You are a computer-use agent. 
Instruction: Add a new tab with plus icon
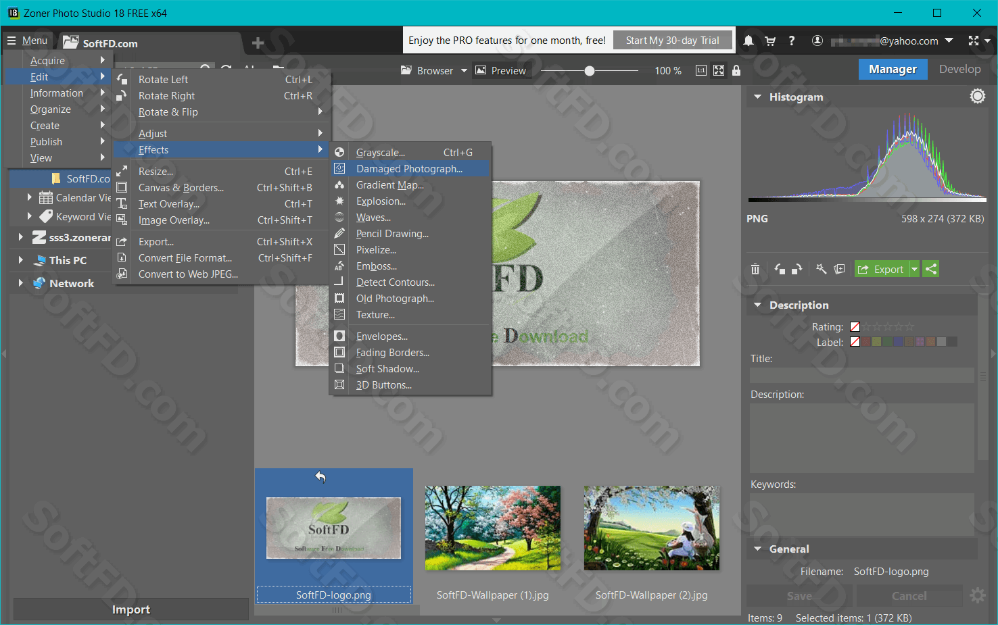(x=258, y=43)
